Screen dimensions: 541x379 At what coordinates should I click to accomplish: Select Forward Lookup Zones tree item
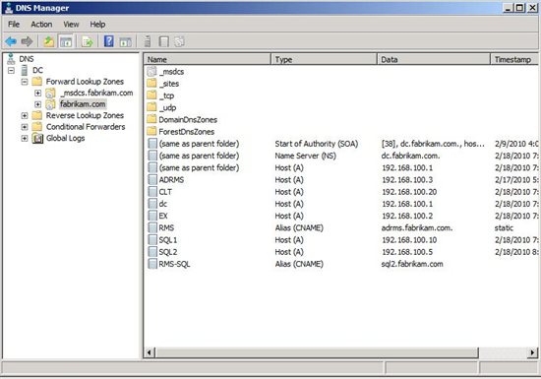coord(85,82)
